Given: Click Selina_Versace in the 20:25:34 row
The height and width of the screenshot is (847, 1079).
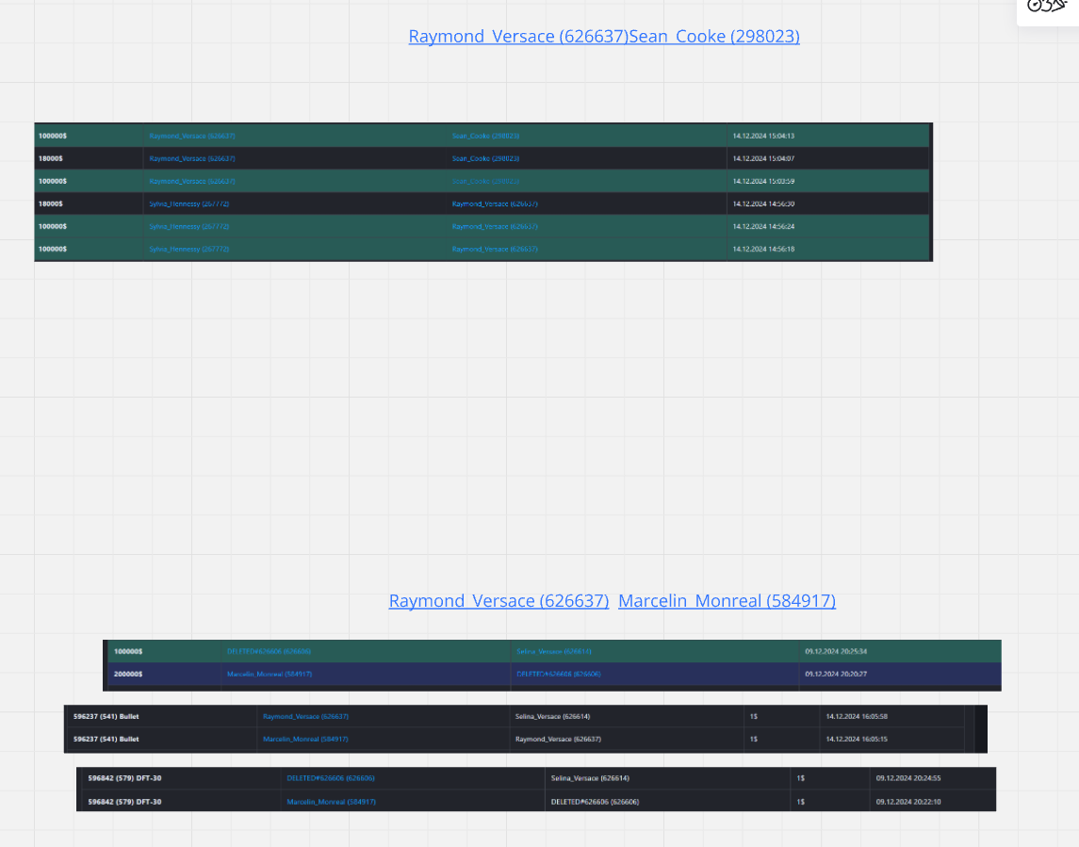Looking at the screenshot, I should [554, 651].
